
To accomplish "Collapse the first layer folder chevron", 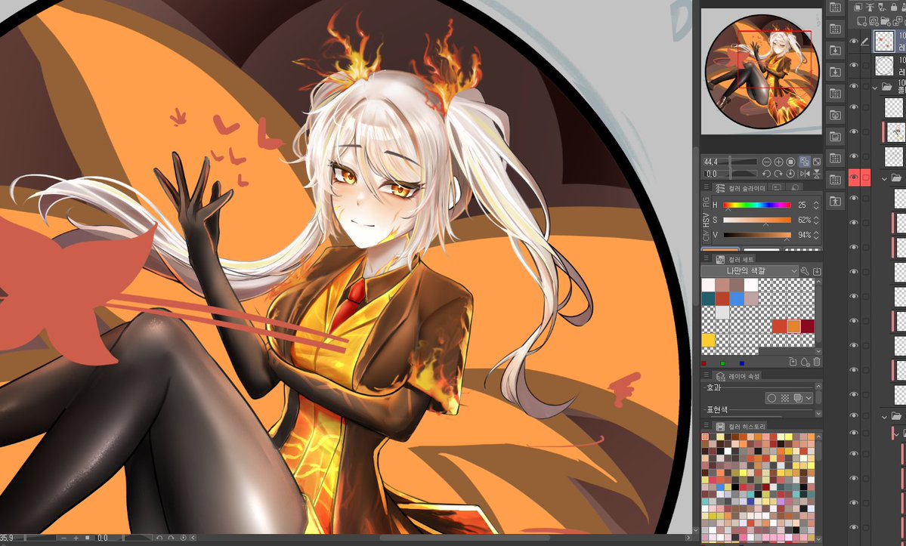I will (875, 88).
